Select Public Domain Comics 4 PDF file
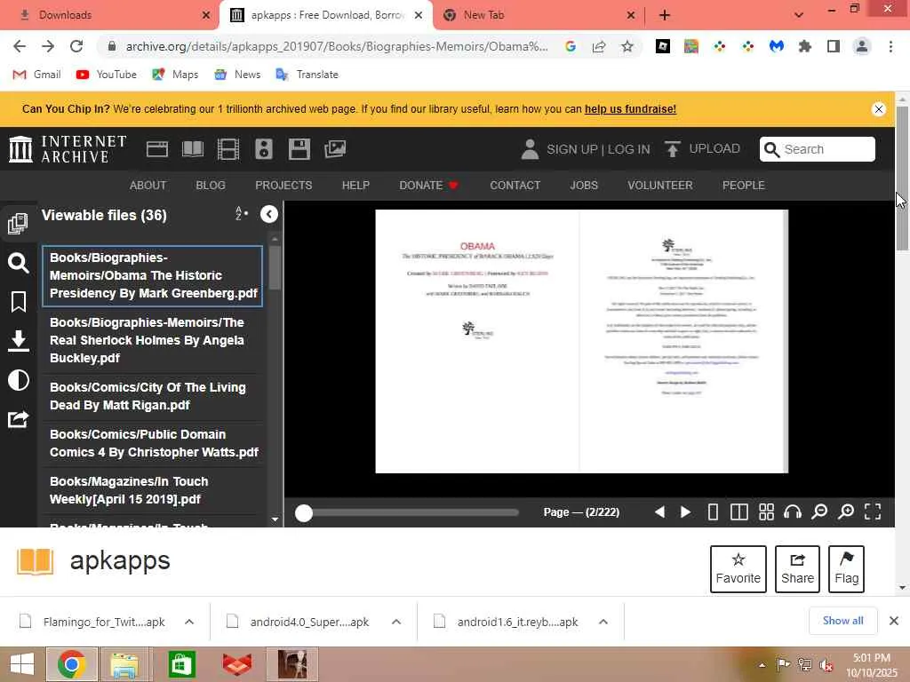 [153, 444]
